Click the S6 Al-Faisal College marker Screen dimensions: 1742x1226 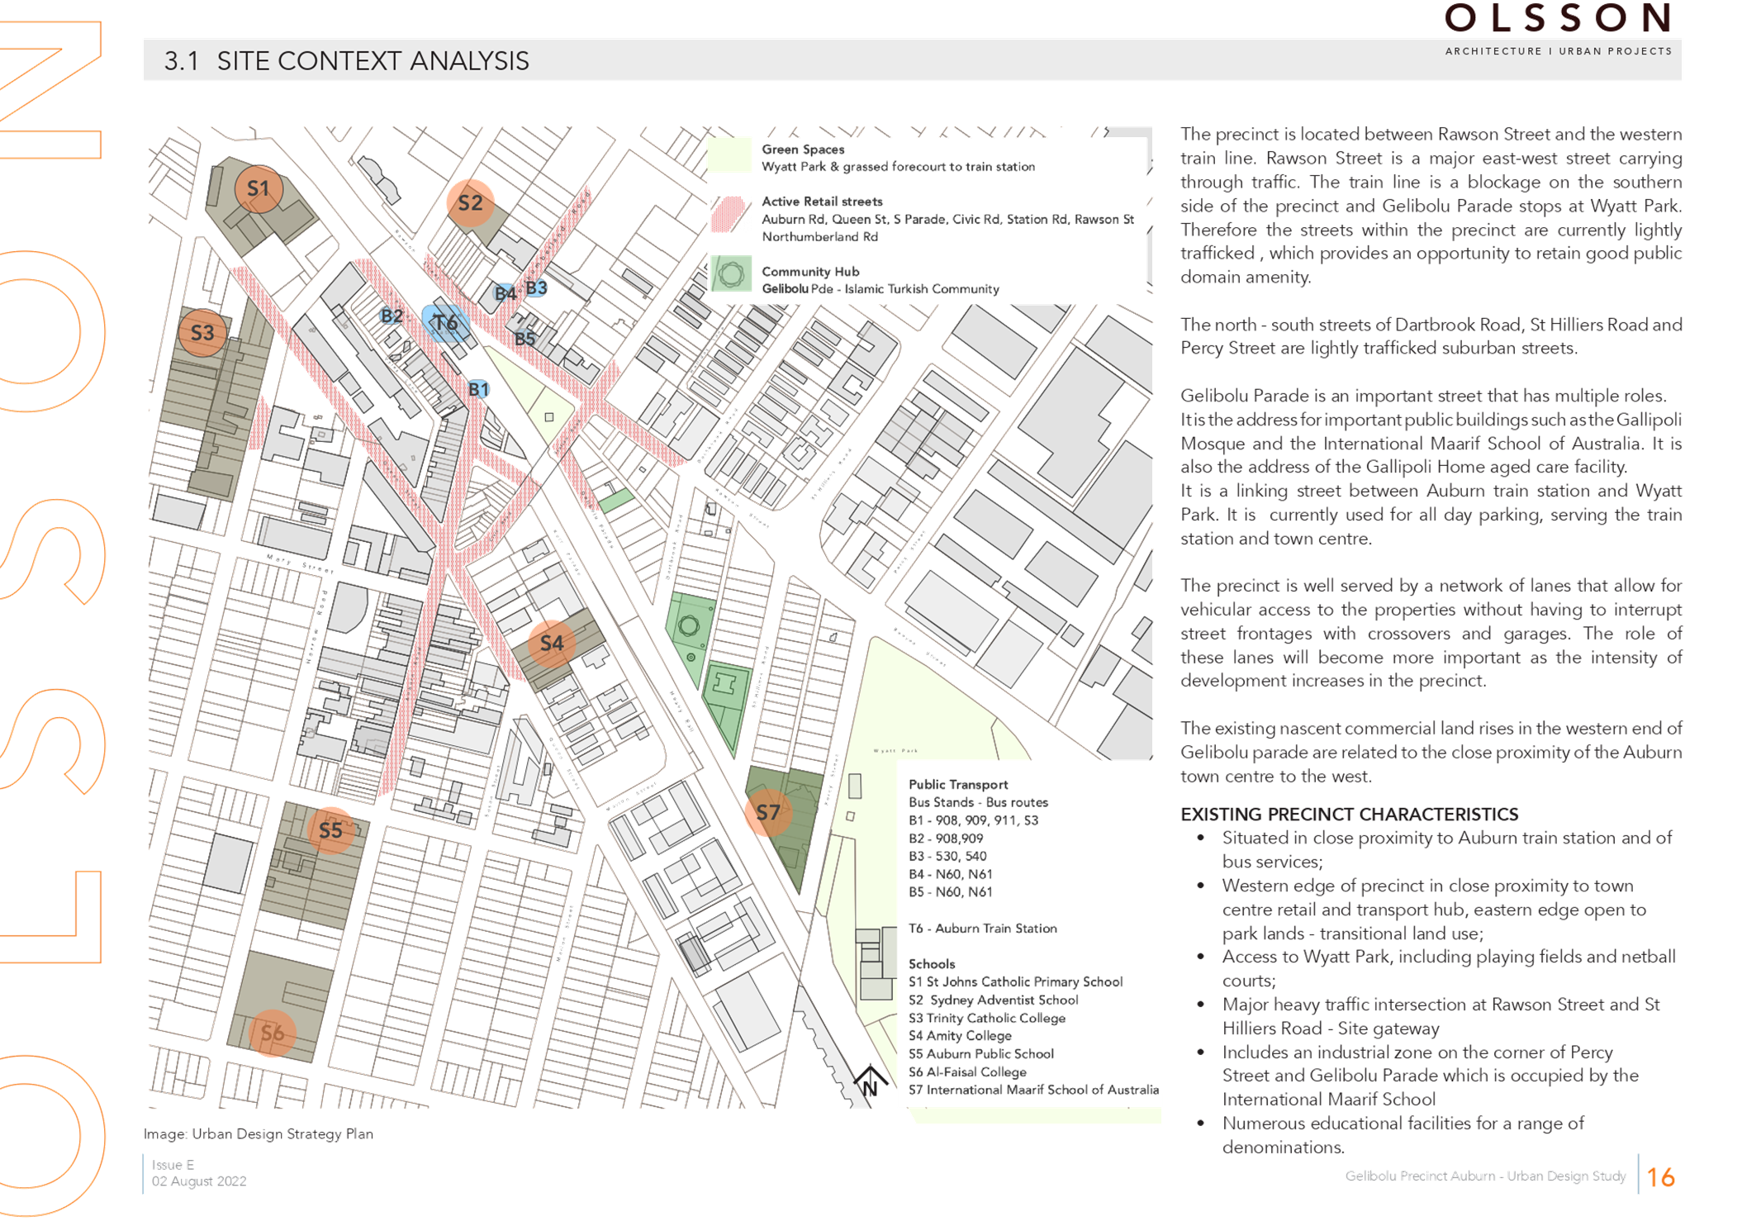(272, 1033)
